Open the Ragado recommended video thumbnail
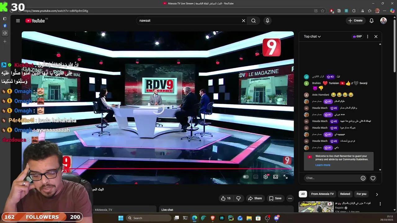Image resolution: width=397 pixels, height=223 pixels. coord(316,207)
